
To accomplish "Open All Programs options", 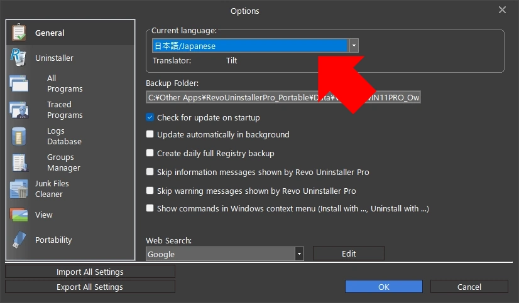I will pos(70,83).
